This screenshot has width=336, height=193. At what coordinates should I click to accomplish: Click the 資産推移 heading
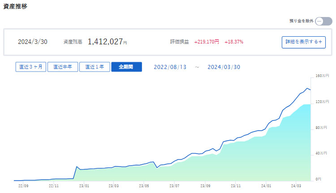click(16, 6)
